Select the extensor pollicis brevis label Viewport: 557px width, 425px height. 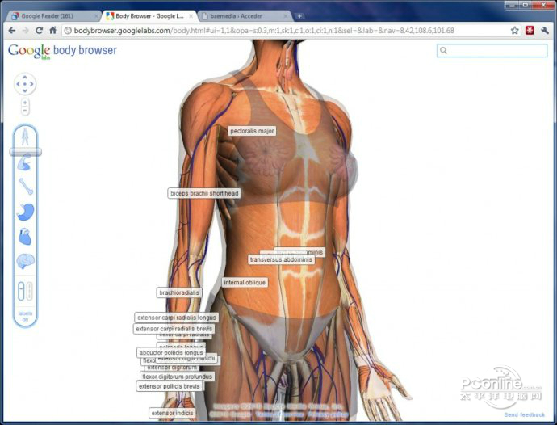pos(169,386)
